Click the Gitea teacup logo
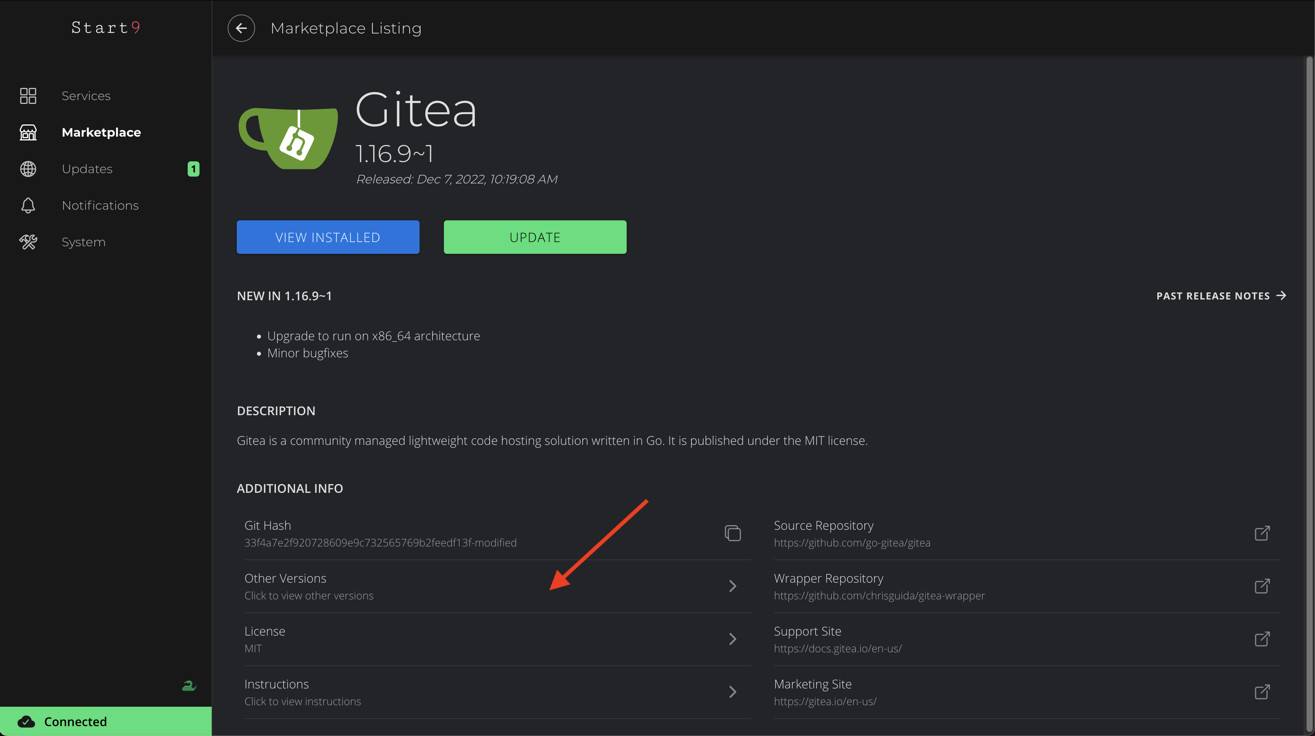 (x=289, y=138)
